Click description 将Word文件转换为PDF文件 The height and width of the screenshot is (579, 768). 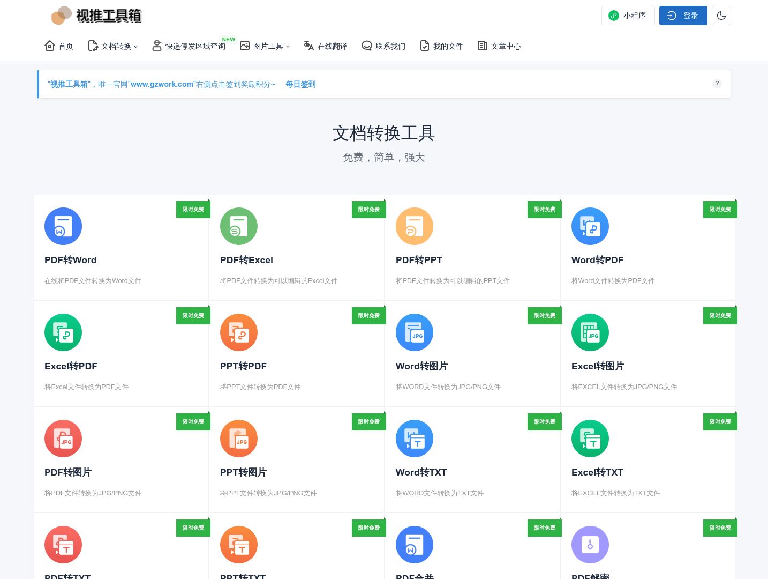(613, 281)
